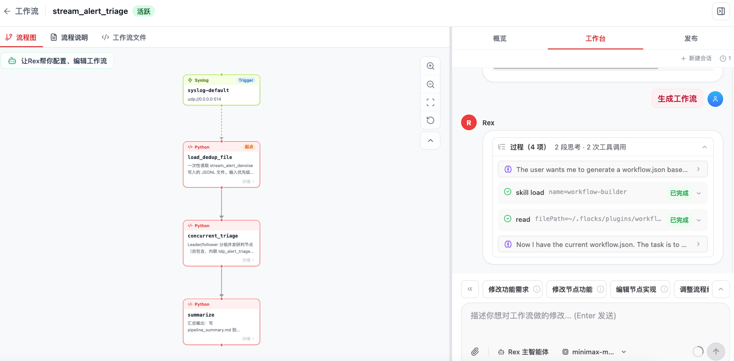Reset the canvas view with the rotate icon
Screen dimensions: 734x361
tap(430, 120)
